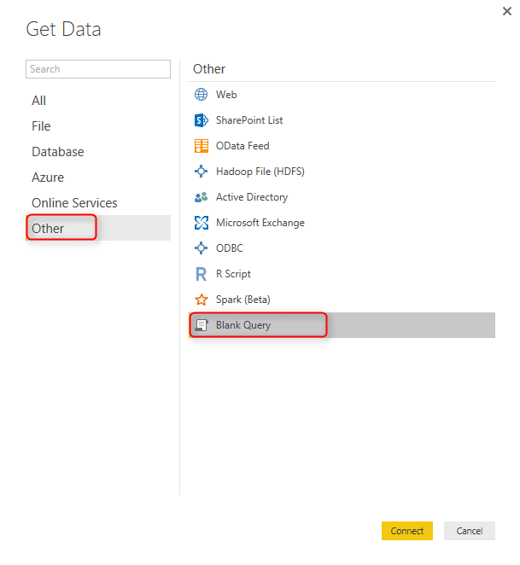Focus the Search input field

click(98, 69)
